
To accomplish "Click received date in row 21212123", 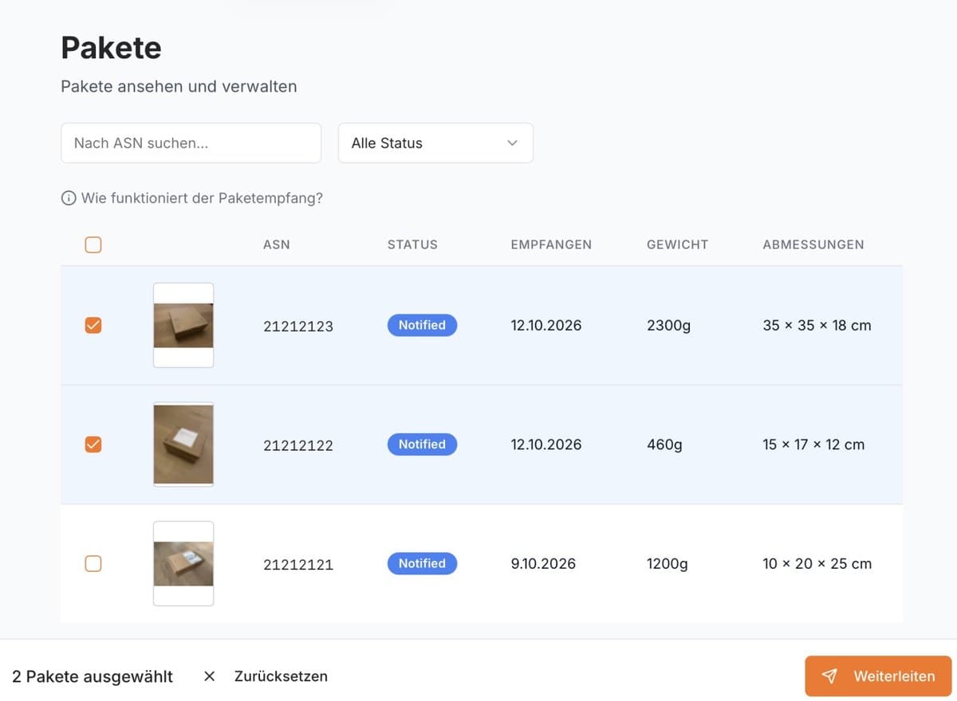I will tap(546, 325).
